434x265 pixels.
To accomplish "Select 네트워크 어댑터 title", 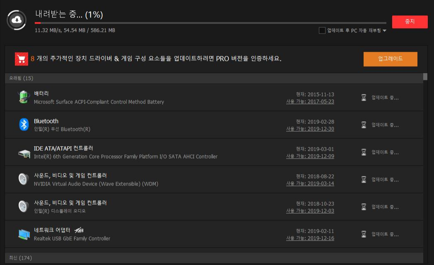I will click(52, 230).
